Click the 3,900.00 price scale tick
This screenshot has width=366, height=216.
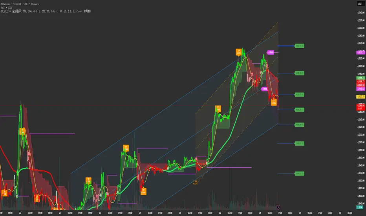tap(361, 181)
